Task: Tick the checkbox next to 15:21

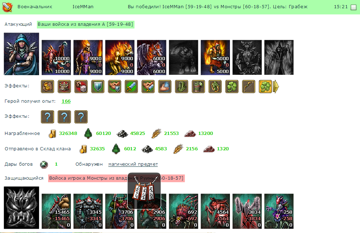Action: [354, 7]
